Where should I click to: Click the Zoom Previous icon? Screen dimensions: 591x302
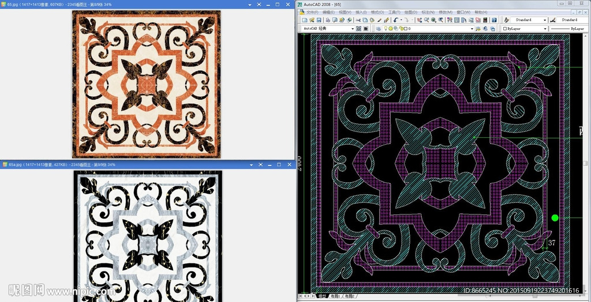coord(441,20)
